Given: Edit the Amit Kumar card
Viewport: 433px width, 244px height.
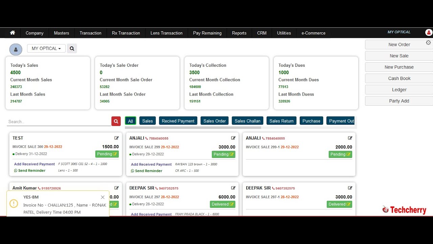Looking at the screenshot, I should 117,188.
